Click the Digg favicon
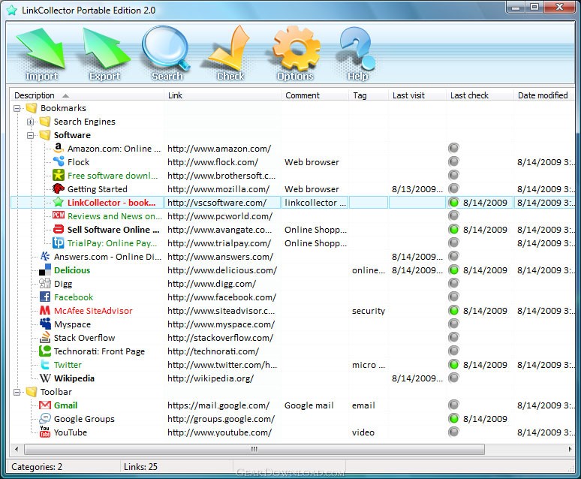This screenshot has width=581, height=479. pyautogui.click(x=45, y=283)
